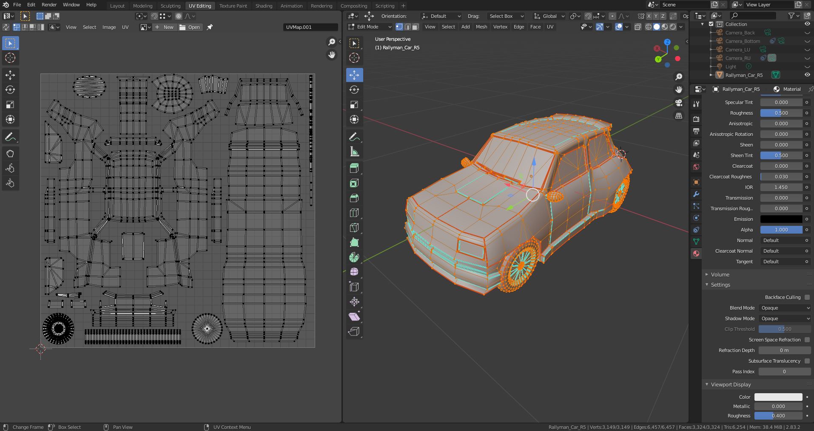Image resolution: width=814 pixels, height=431 pixels.
Task: Select the Grab tool in UV editor
Action: click(10, 154)
